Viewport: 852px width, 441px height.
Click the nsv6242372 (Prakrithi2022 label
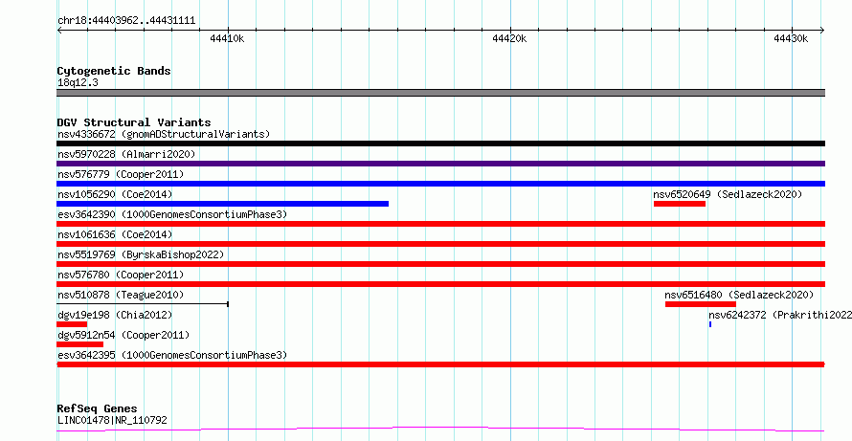point(780,315)
